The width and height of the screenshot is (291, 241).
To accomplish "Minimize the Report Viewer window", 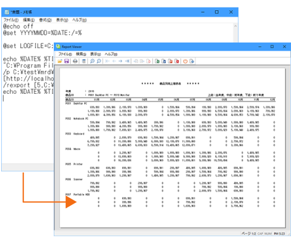I will (260, 46).
